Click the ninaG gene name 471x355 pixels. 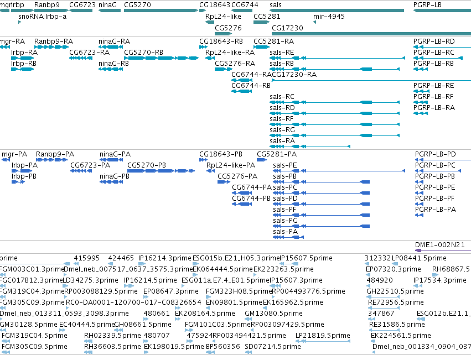click(107, 5)
